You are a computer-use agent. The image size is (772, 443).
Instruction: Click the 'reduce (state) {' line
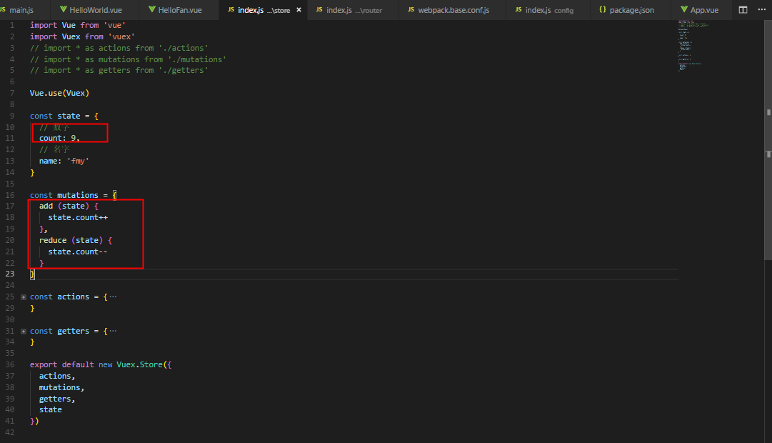pyautogui.click(x=75, y=241)
